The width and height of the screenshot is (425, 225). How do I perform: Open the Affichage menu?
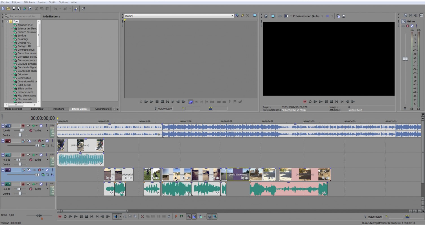click(x=29, y=2)
